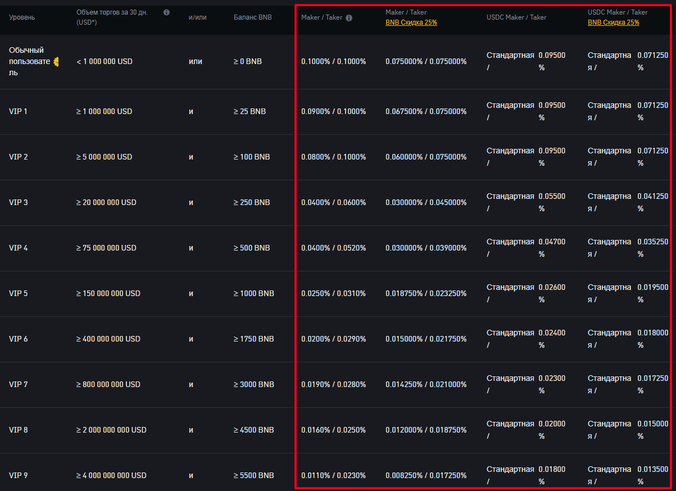Click the 0.030000% / 0.045000% discounted fee cell
The image size is (676, 491).
(x=426, y=202)
